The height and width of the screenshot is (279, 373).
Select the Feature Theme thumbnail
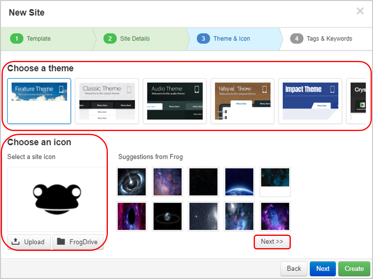click(x=39, y=101)
